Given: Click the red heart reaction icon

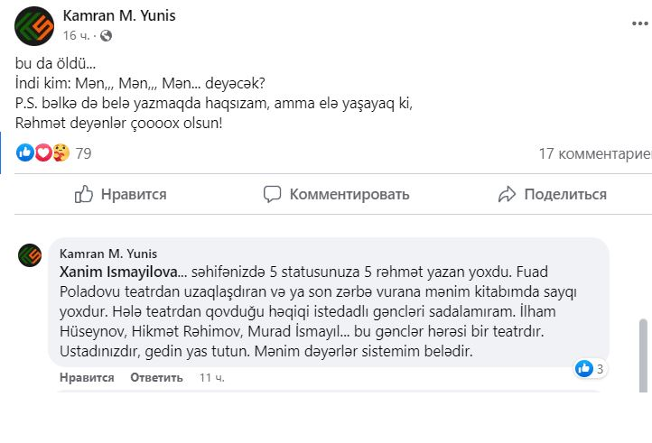Looking at the screenshot, I should [42, 153].
